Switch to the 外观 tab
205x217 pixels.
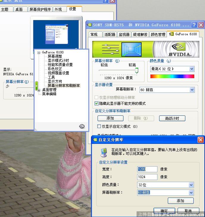coord(60,9)
